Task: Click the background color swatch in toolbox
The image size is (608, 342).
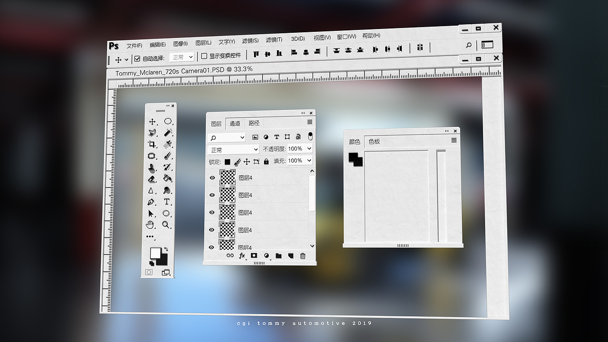Action: (163, 259)
